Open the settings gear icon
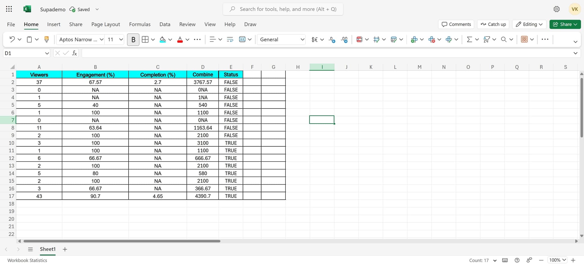This screenshot has width=584, height=264. [x=556, y=9]
